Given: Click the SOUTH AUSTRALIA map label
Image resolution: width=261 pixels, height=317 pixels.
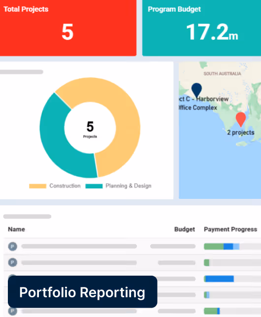Looking at the screenshot, I should tap(222, 74).
